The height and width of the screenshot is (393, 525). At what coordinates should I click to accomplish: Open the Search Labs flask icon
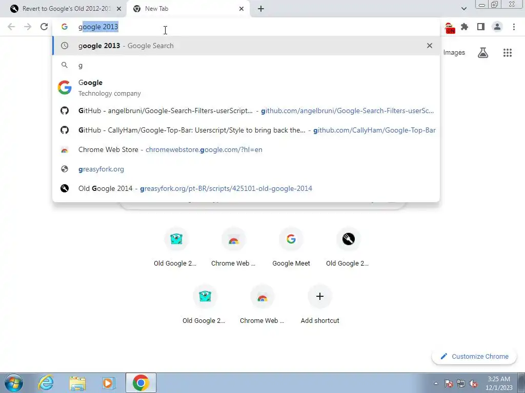(x=483, y=53)
